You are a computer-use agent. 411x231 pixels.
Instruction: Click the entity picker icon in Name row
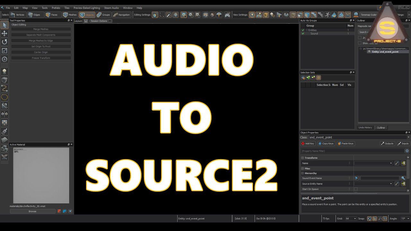403,163
